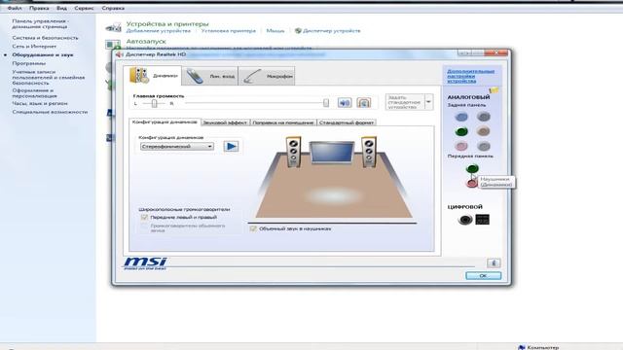This screenshot has width=623, height=350.
Task: Click the icon right of the mute button
Action: click(363, 103)
